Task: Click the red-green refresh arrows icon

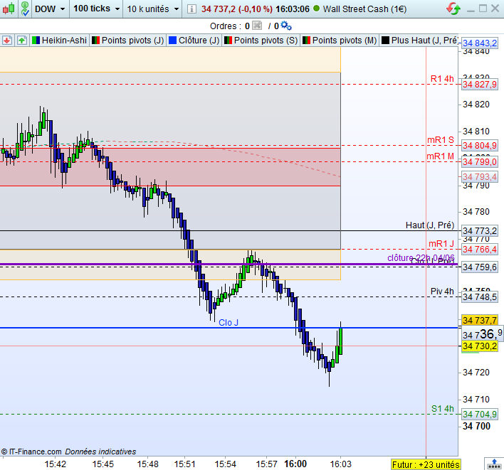Action: (x=453, y=9)
